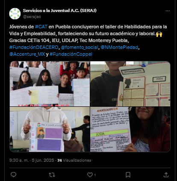The image size is (177, 181).
Task: Bookmark this post
Action: (128, 175)
